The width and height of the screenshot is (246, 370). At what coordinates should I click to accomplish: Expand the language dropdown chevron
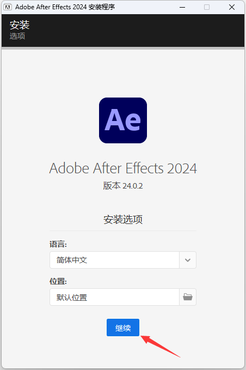[x=188, y=260]
